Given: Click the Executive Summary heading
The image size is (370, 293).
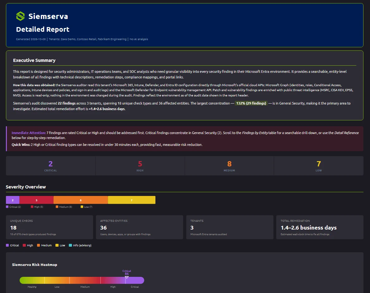Looking at the screenshot, I should point(34,60).
